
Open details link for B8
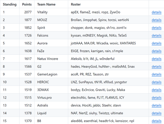(157, 121)
